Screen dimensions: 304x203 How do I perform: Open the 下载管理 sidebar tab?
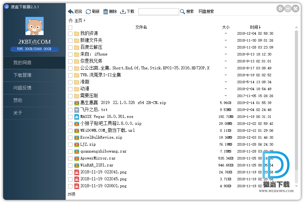[x=34, y=75]
